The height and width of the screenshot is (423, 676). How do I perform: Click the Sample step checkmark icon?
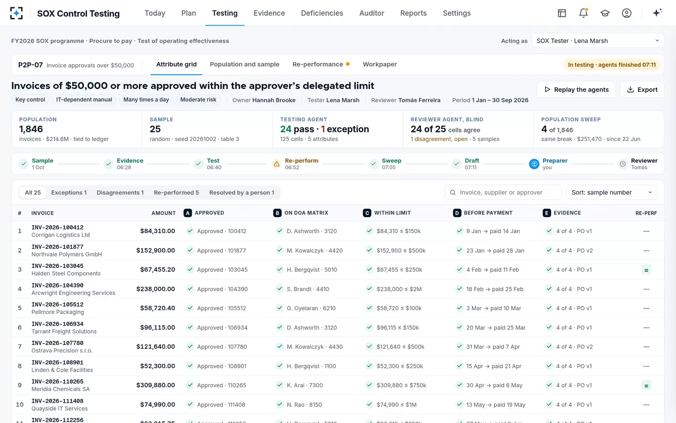pyautogui.click(x=23, y=164)
